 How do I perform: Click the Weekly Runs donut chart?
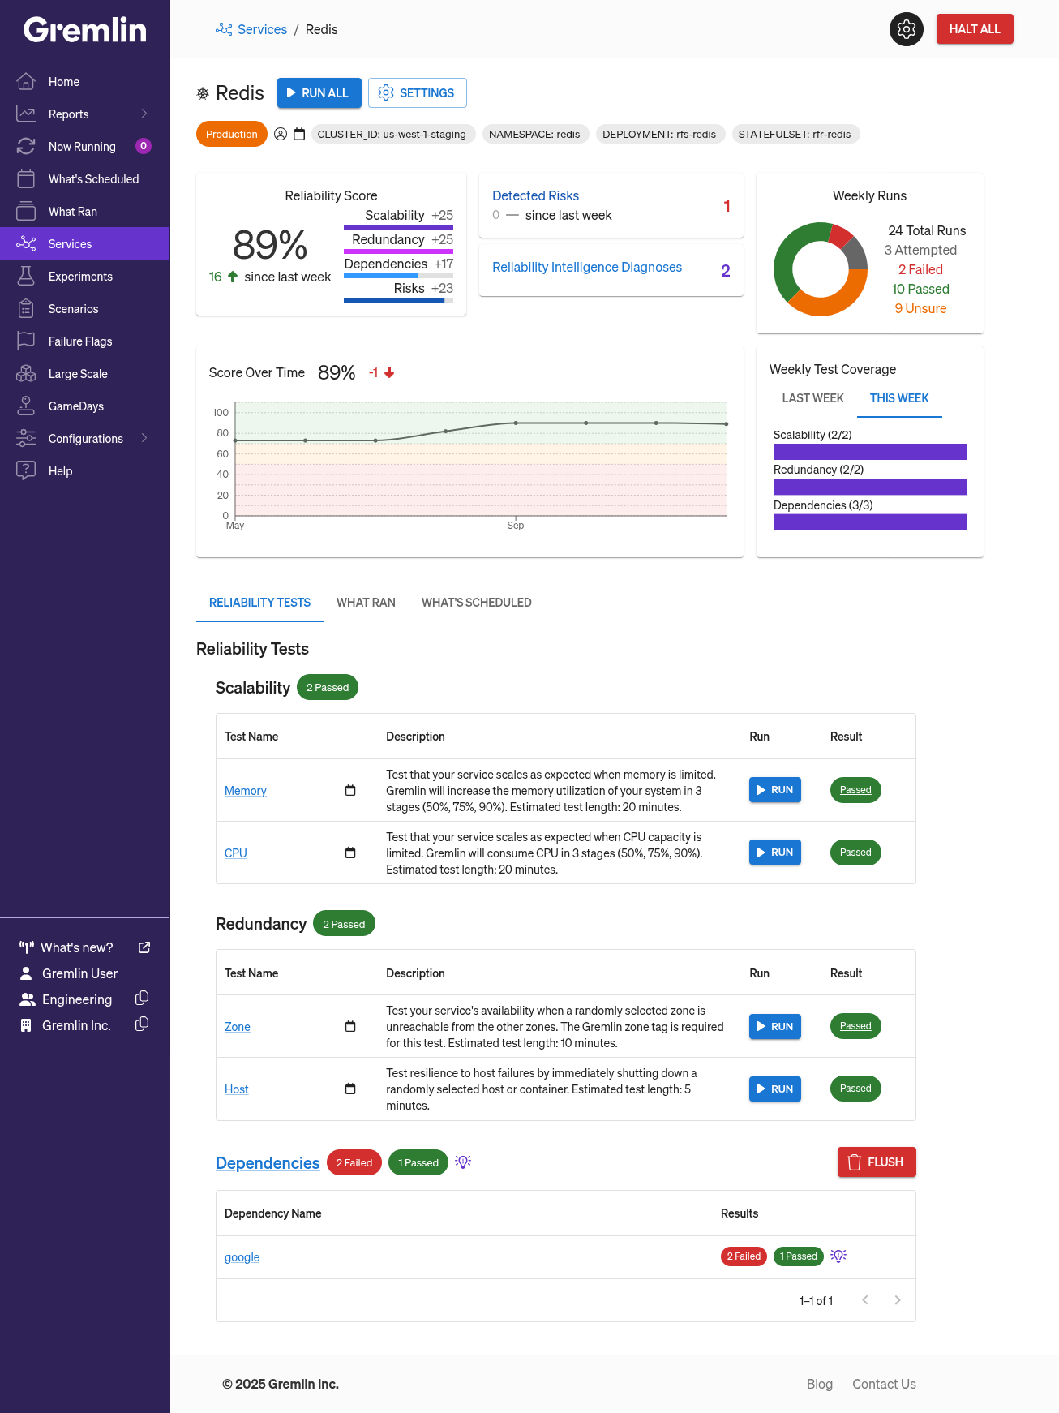point(821,269)
